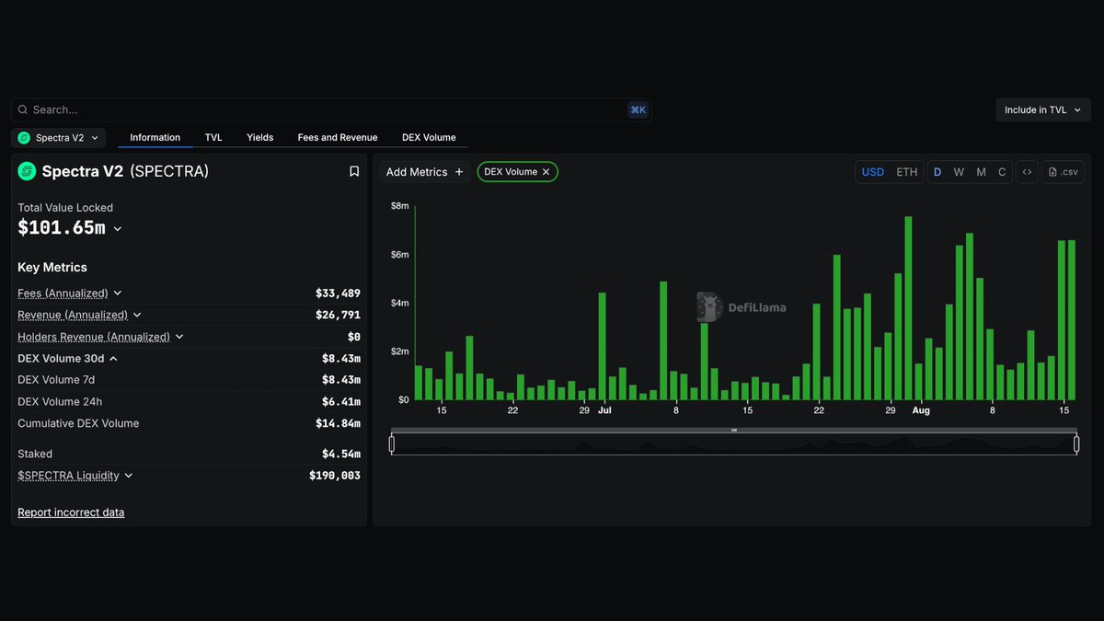Click Cumulative DEX Volume label
Screen dimensions: 1104x621
coord(78,423)
